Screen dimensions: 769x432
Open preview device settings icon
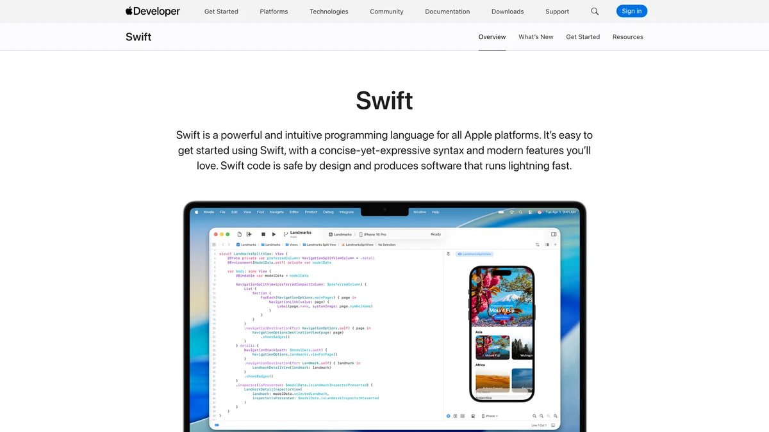[473, 416]
